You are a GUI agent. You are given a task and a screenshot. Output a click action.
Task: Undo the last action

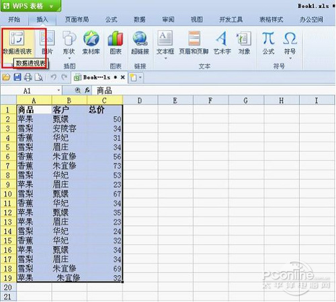click(53, 77)
